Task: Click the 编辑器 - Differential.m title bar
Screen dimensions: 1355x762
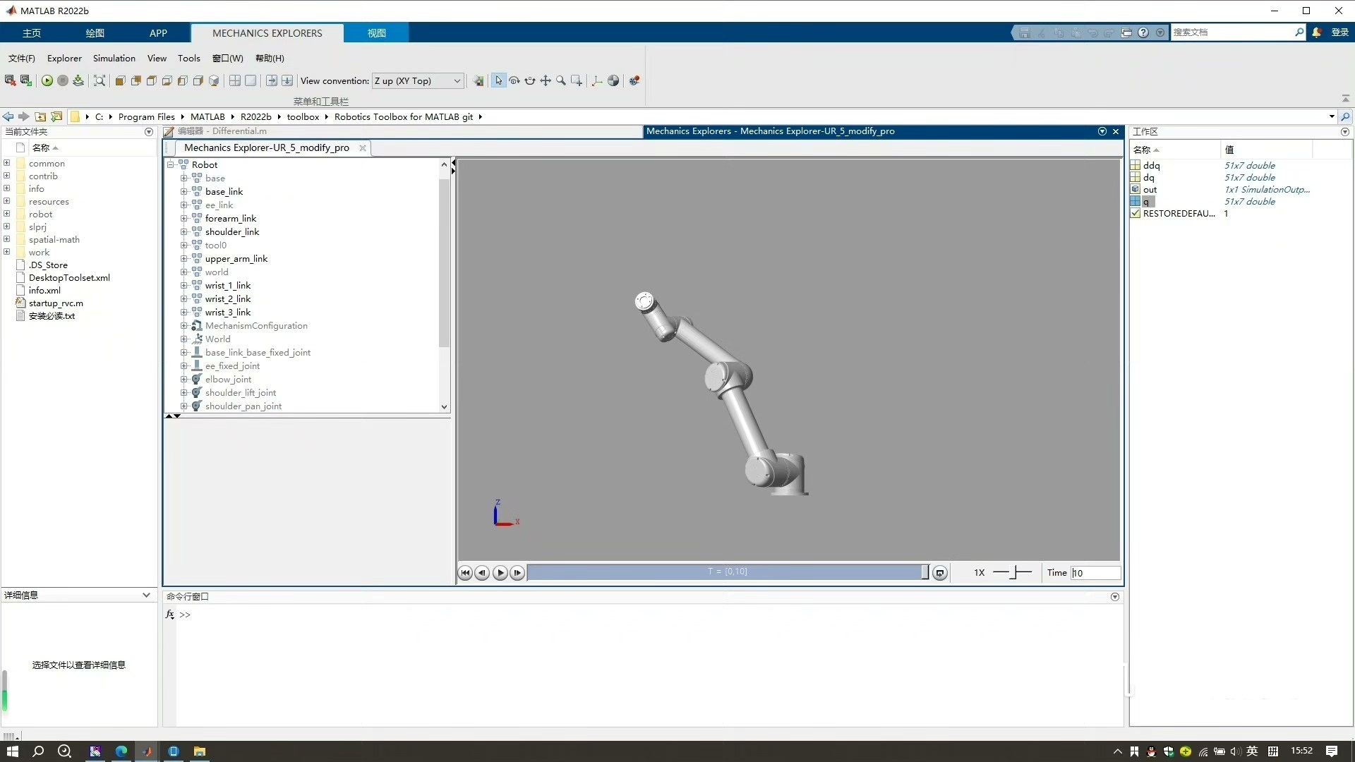Action: [402, 131]
